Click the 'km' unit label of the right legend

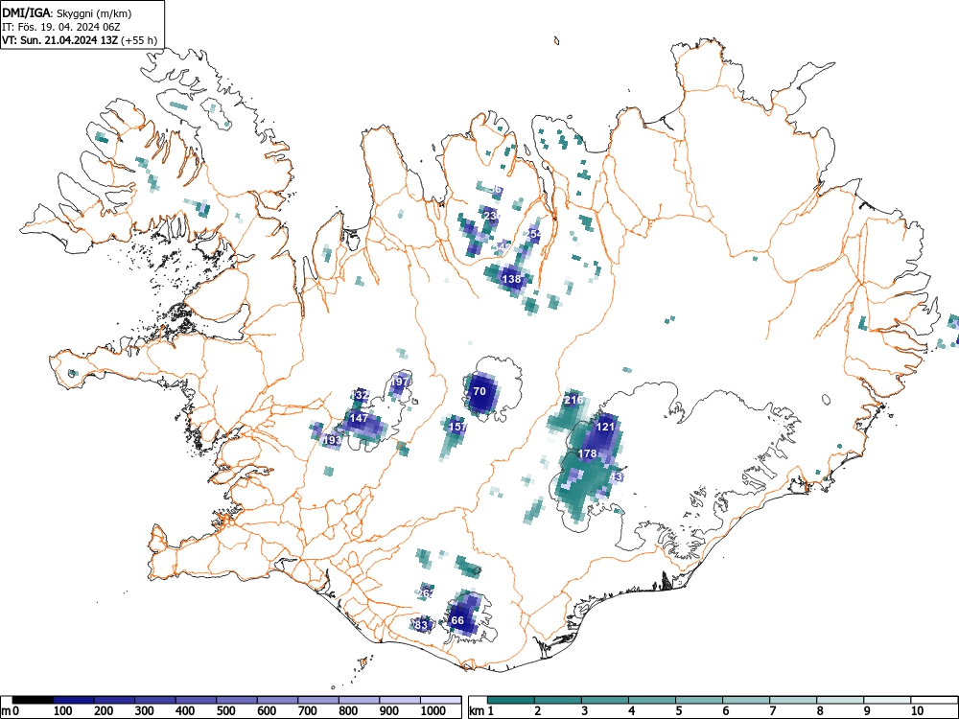click(x=477, y=711)
